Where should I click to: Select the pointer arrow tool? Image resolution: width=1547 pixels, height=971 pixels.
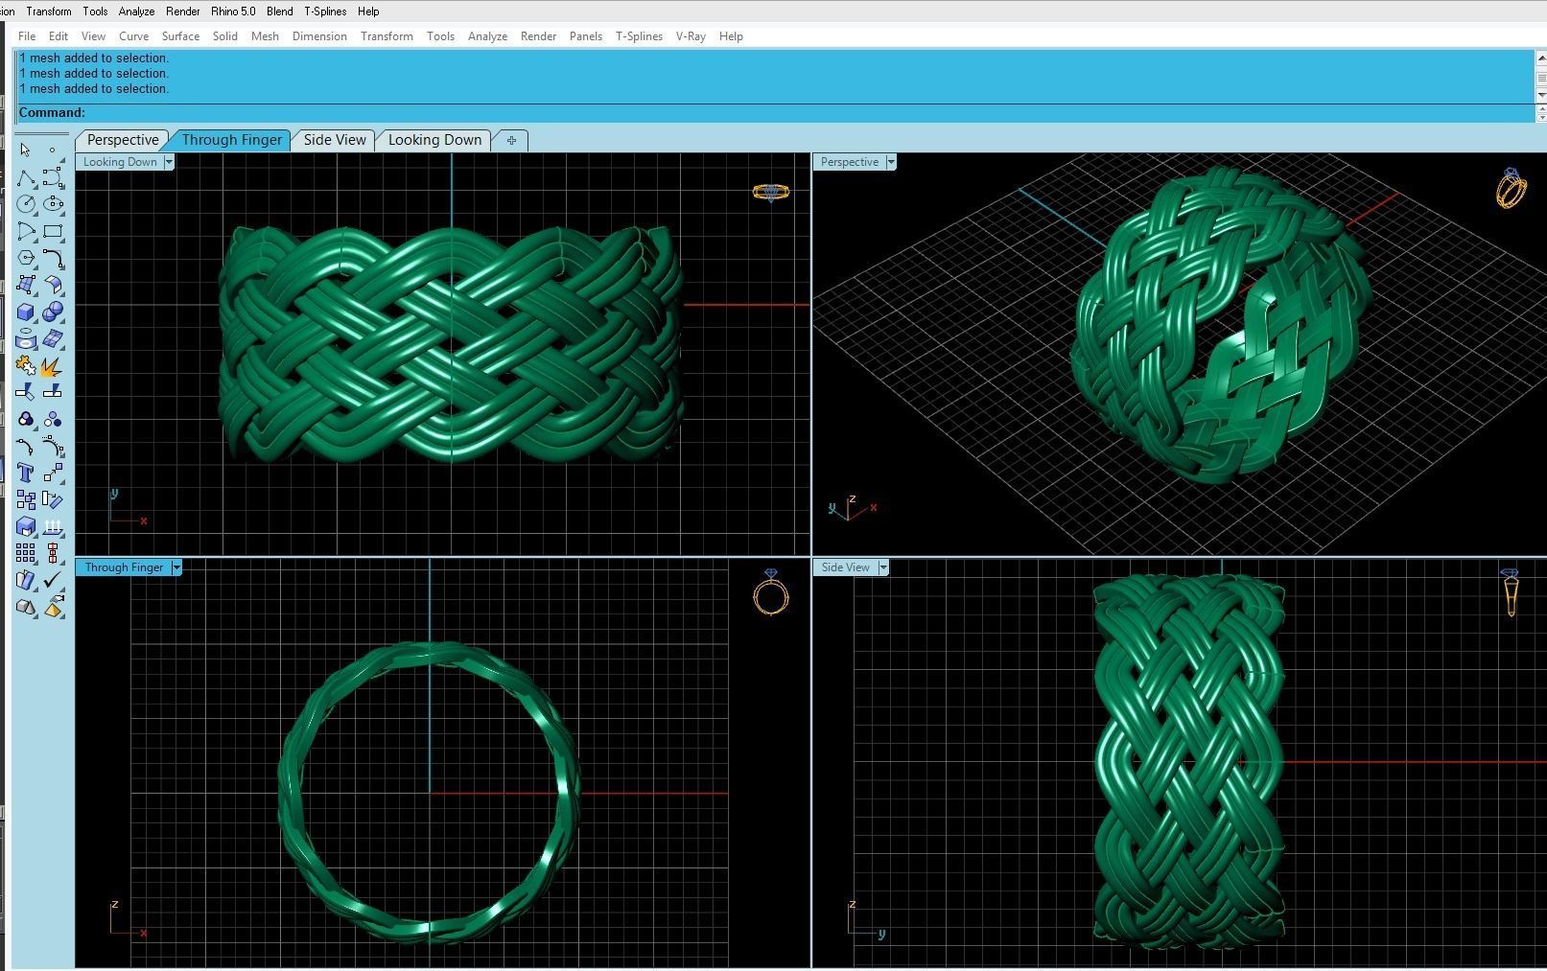[x=26, y=150]
